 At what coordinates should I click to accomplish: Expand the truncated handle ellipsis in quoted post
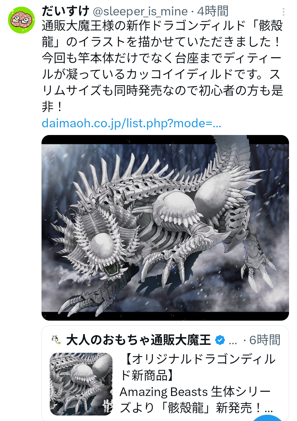[233, 341]
